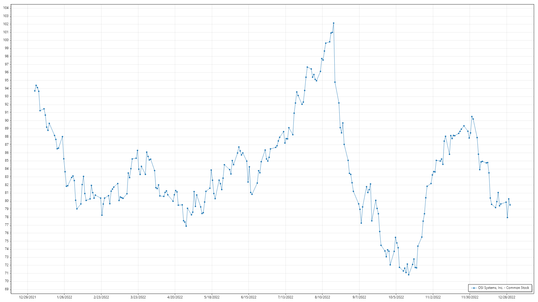Click the last data point of the series
The image size is (538, 302).
[510, 205]
